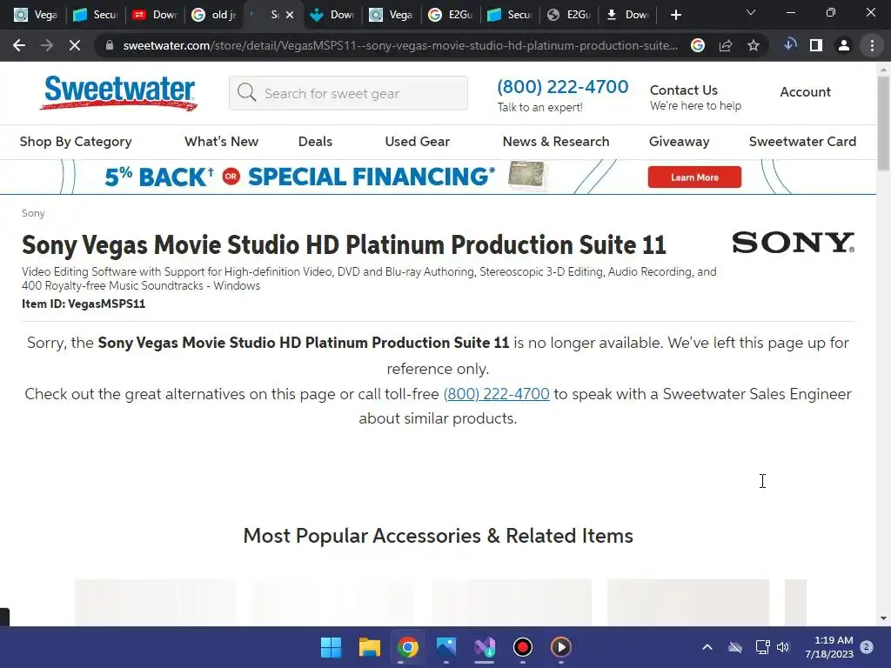
Task: Click the Google icon in the address bar
Action: click(x=698, y=45)
